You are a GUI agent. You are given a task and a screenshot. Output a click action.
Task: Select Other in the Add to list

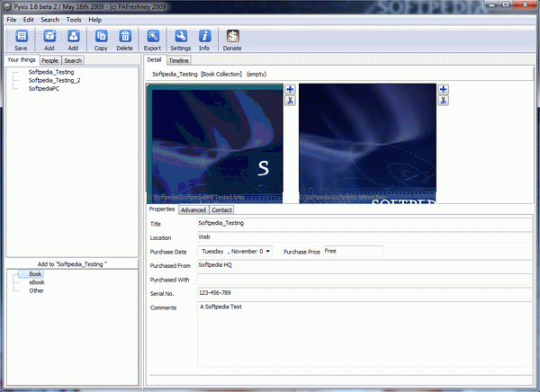36,290
